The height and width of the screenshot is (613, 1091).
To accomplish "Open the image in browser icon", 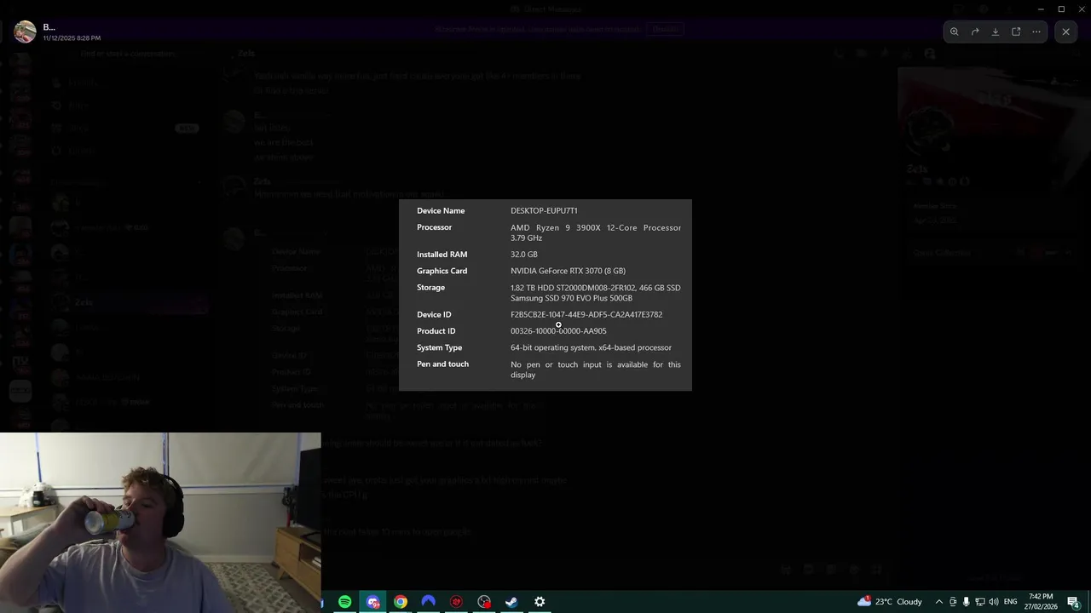I will click(x=1016, y=32).
